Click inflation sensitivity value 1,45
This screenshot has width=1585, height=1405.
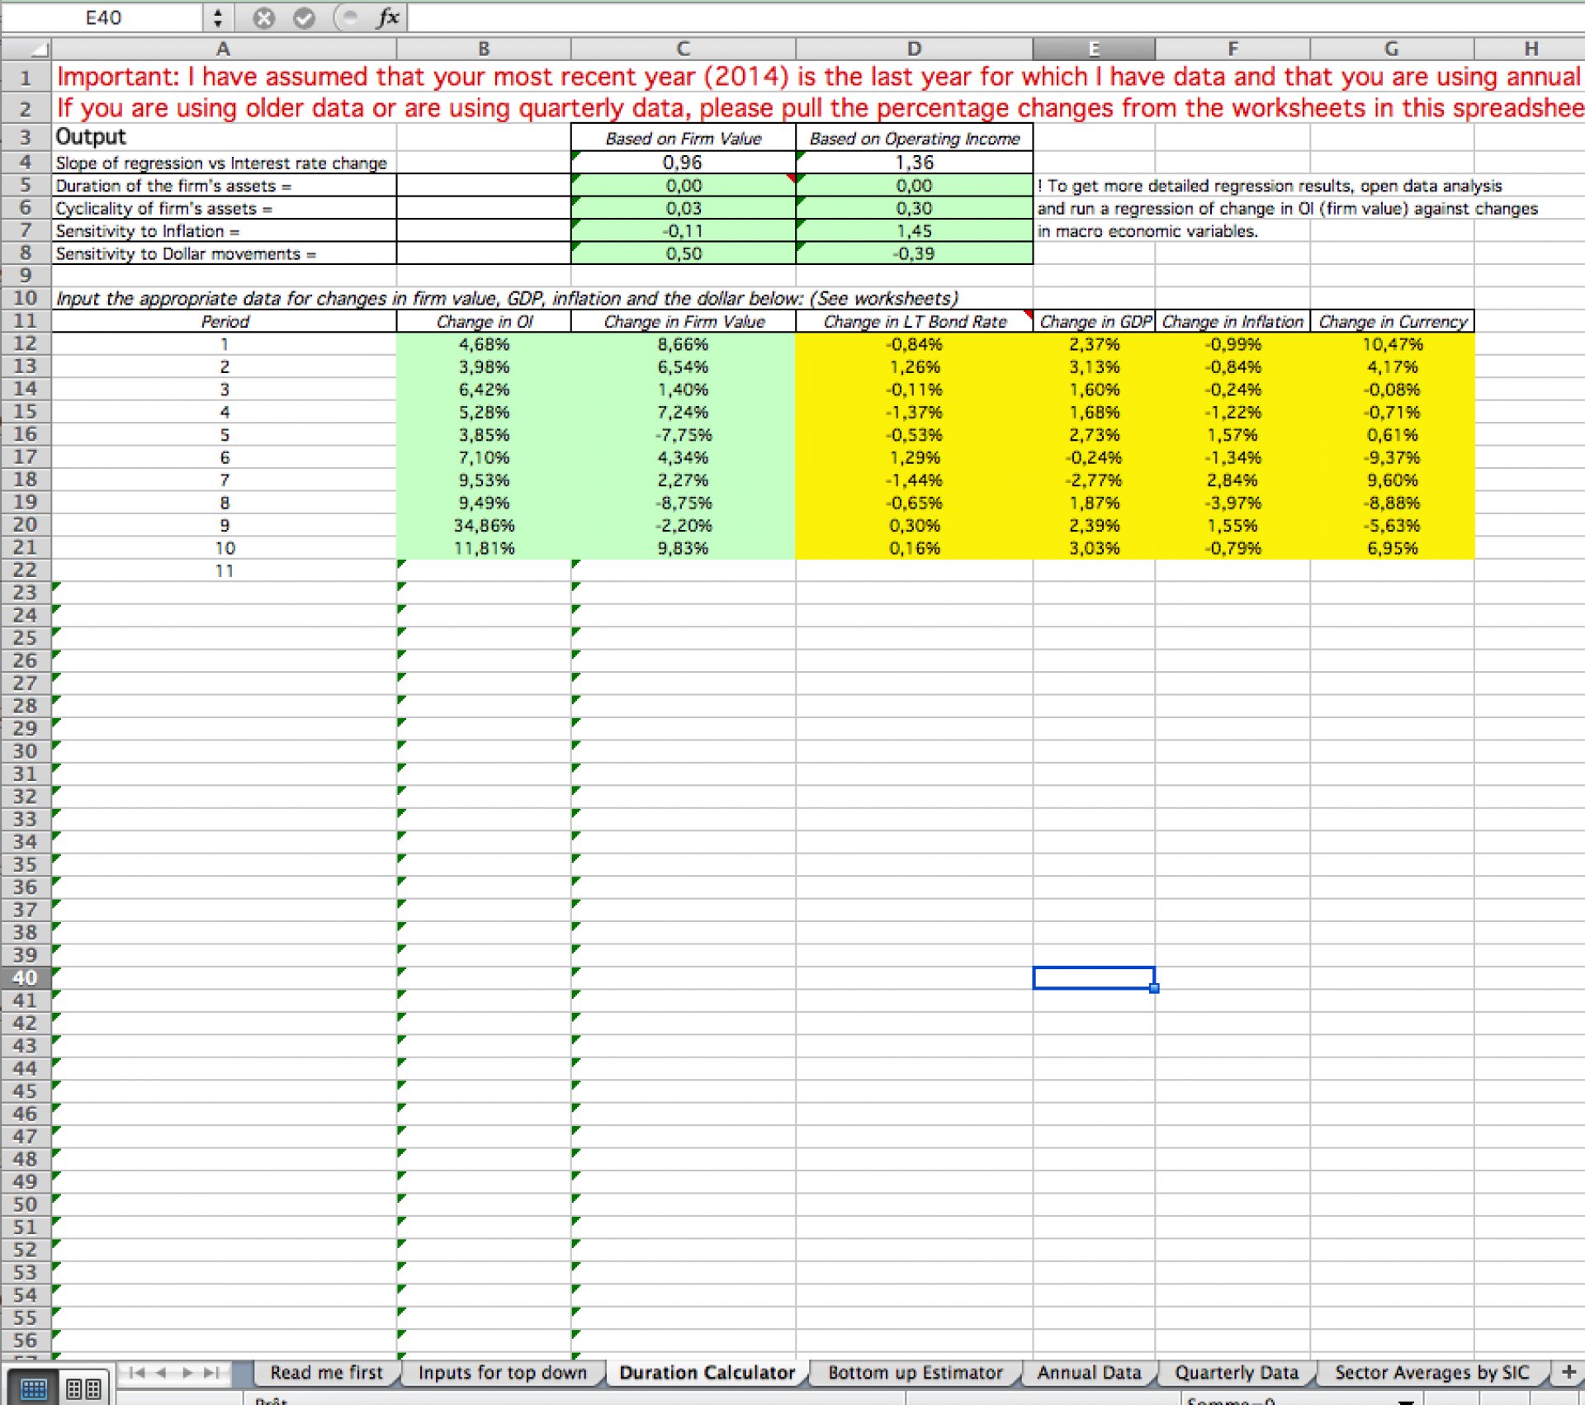point(915,231)
